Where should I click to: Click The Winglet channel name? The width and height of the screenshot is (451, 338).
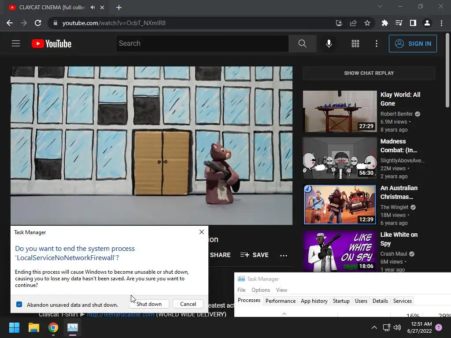394,207
